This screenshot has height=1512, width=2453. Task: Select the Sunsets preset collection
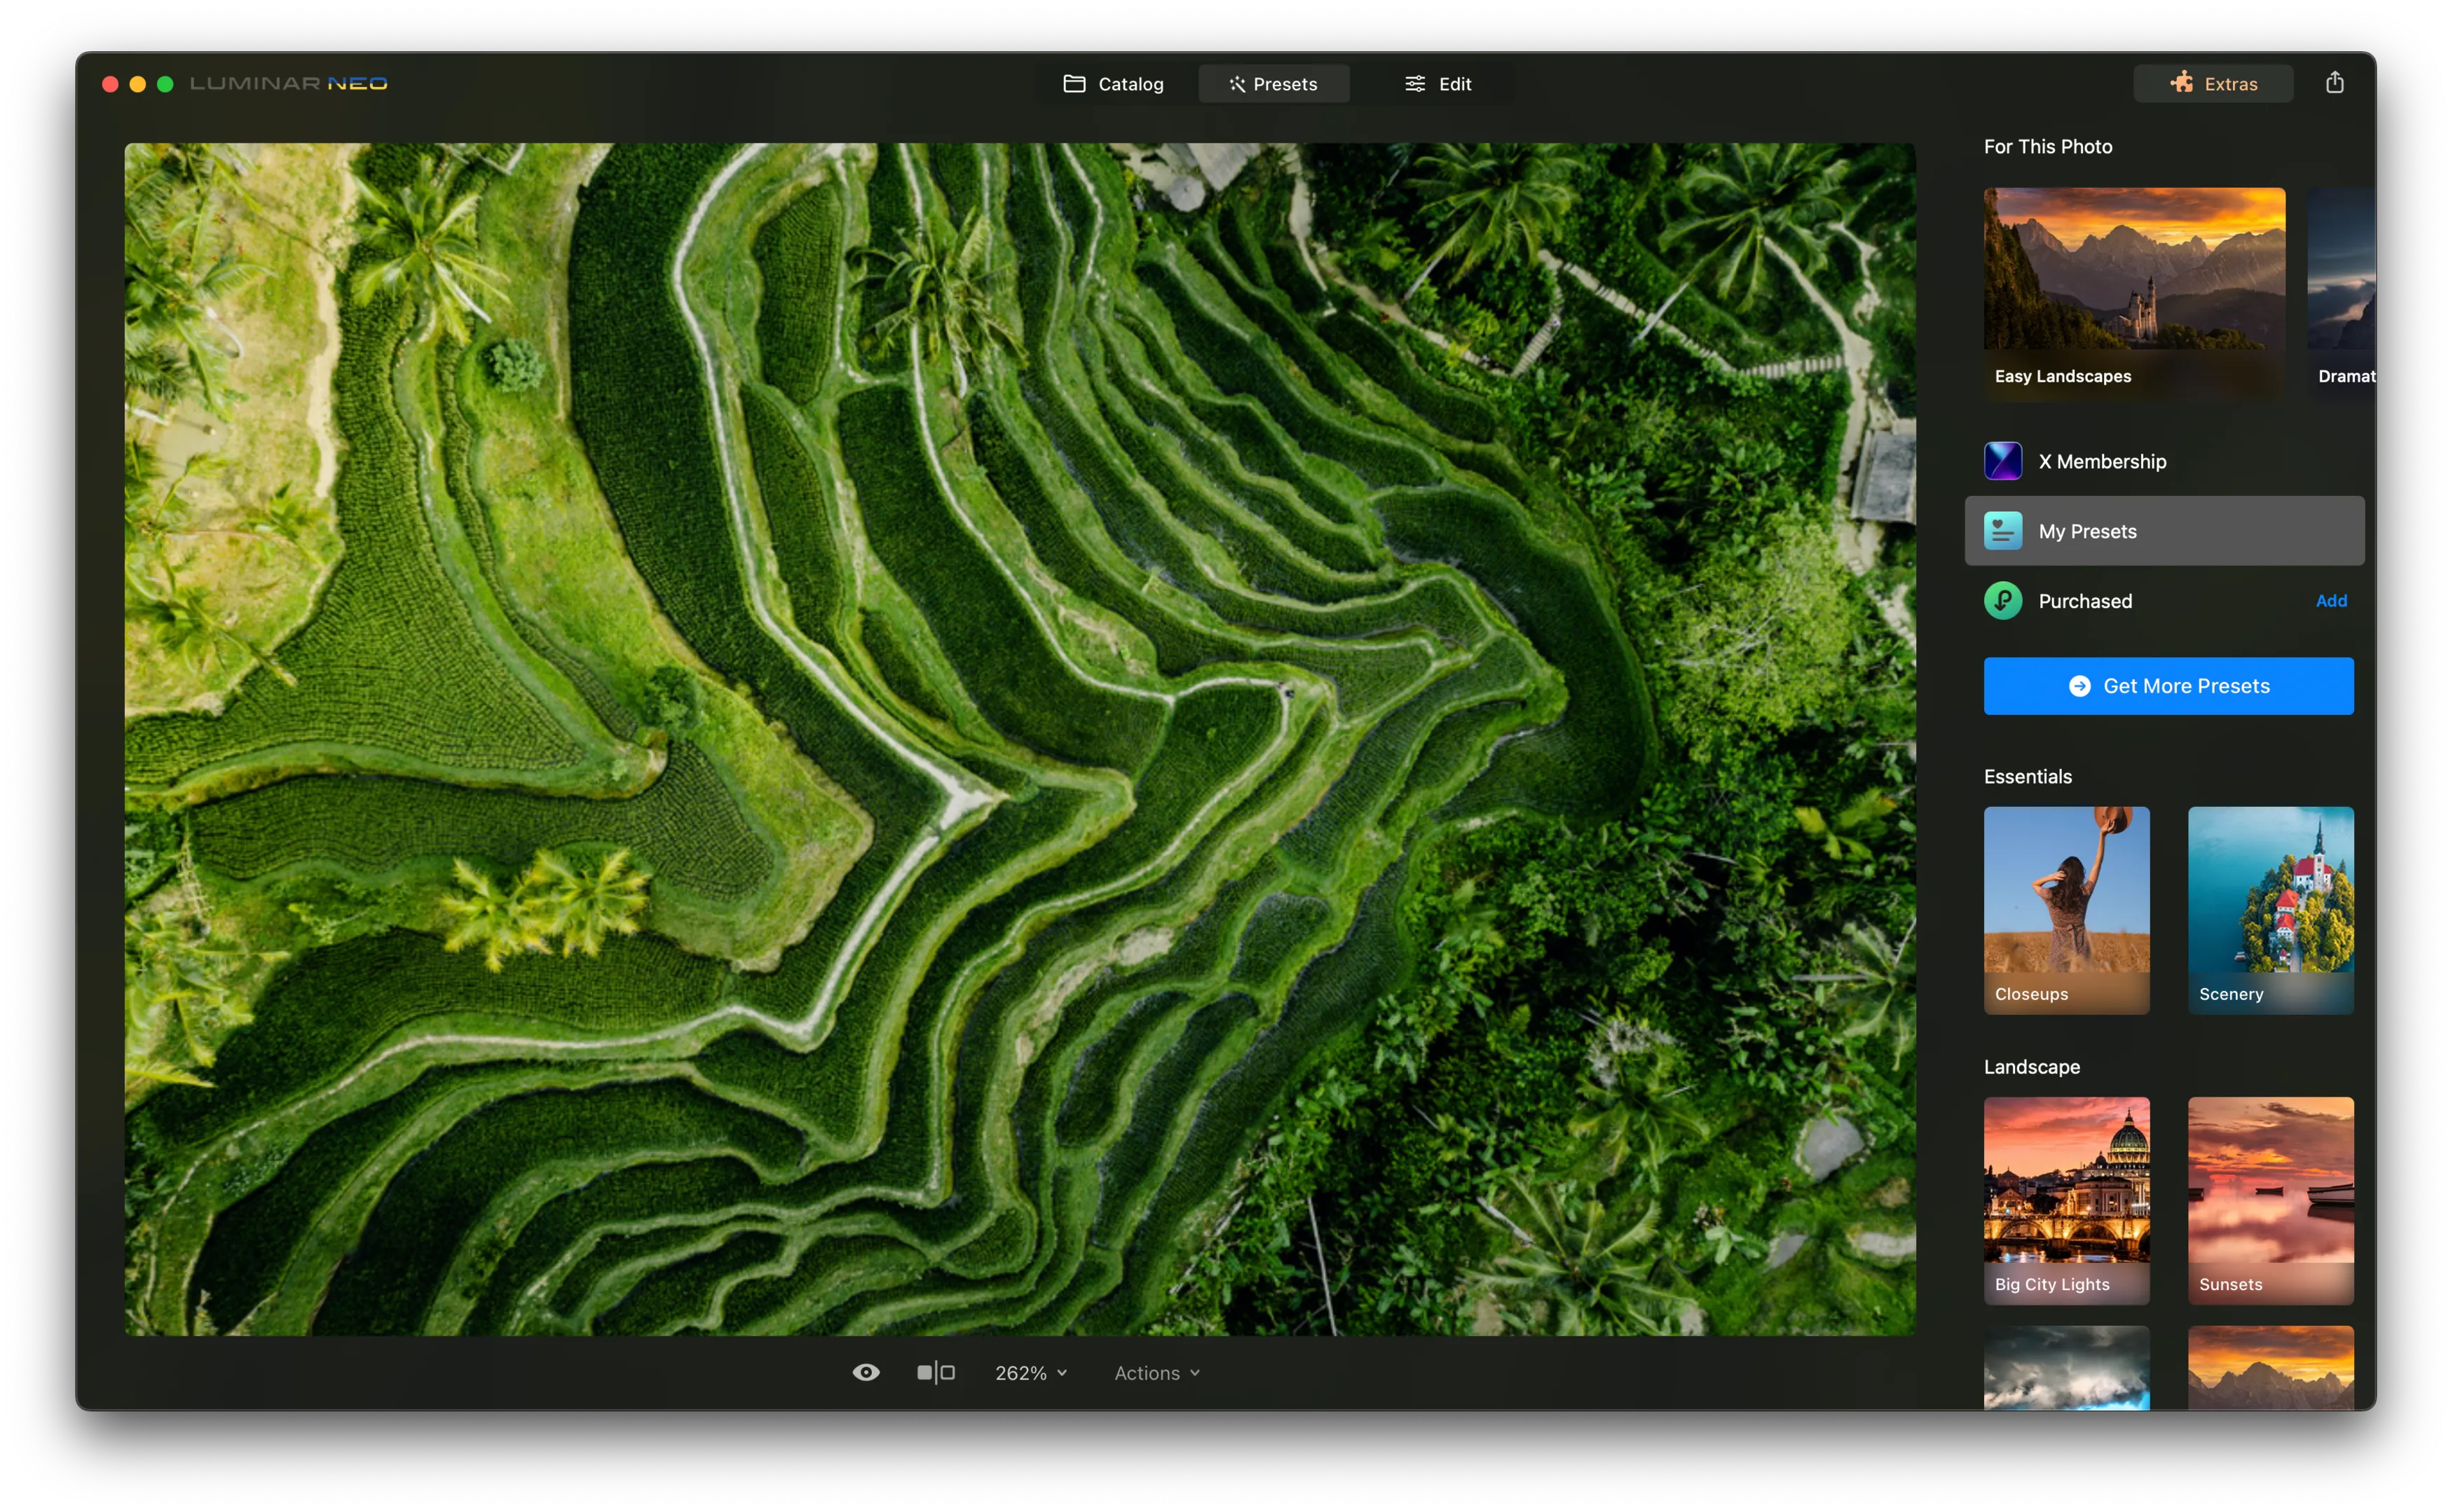click(x=2270, y=1199)
